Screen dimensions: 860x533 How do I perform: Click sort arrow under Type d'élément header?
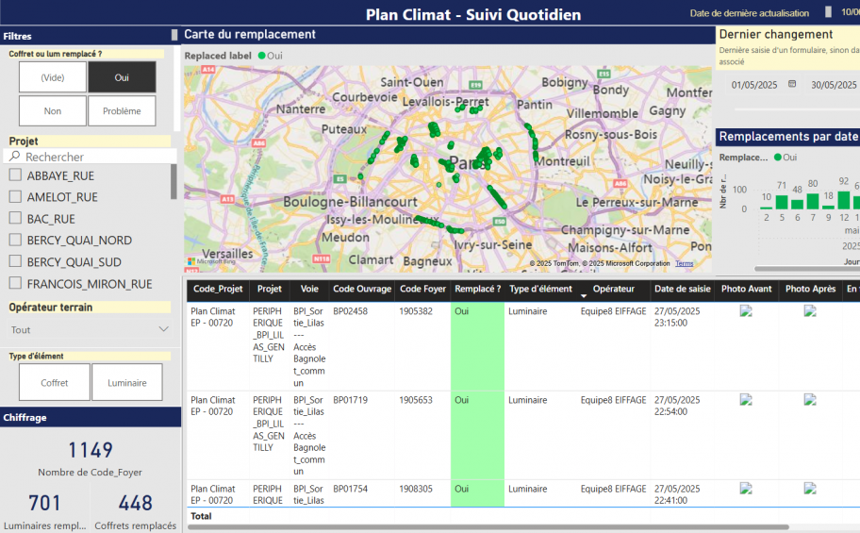[x=583, y=296]
